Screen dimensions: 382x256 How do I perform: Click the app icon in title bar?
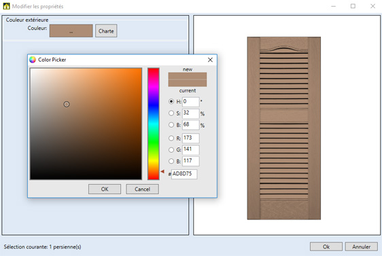point(6,6)
